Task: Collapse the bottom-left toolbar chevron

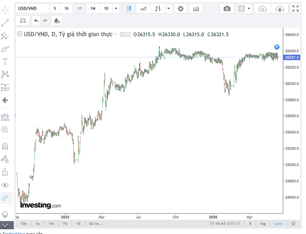Action: 5,226
